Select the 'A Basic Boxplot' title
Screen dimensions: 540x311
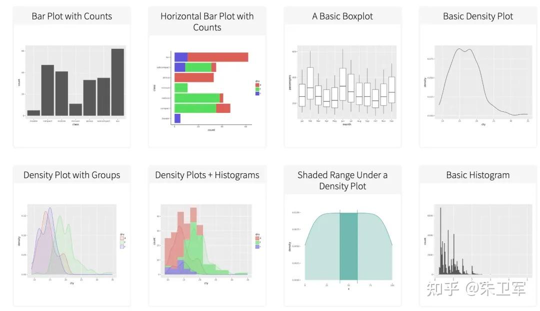(342, 16)
